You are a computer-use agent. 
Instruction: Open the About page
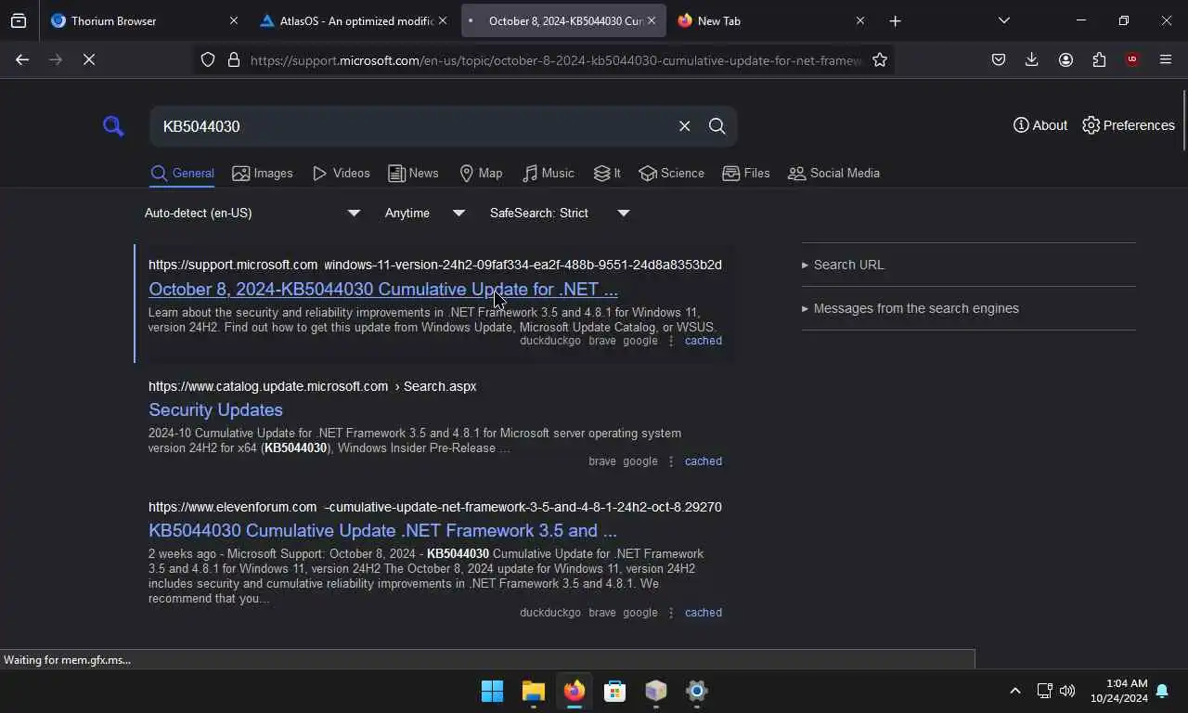click(x=1039, y=125)
